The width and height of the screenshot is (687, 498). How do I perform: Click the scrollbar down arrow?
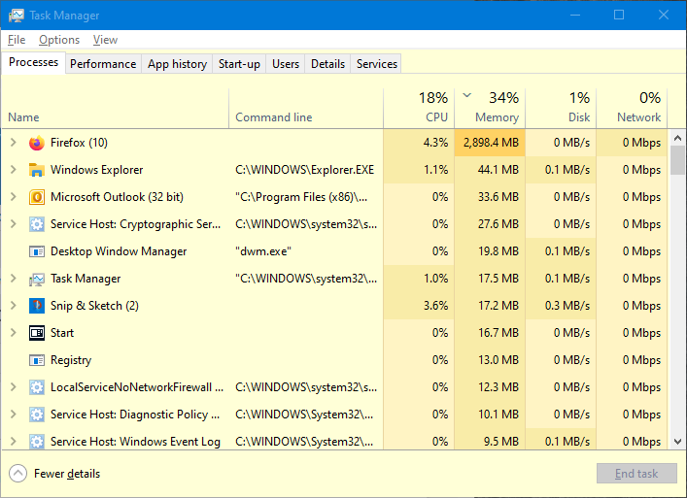[x=677, y=442]
